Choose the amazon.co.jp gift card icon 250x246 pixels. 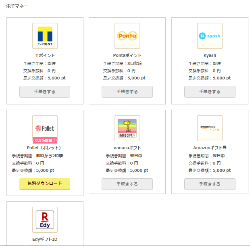[x=210, y=128]
